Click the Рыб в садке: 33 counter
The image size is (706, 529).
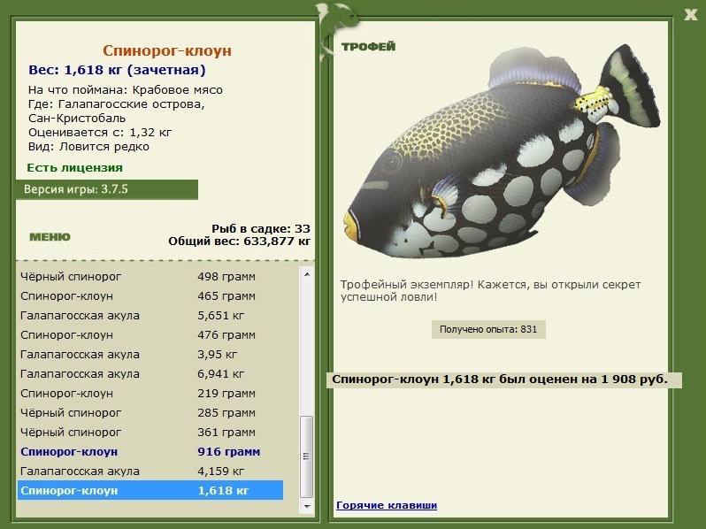click(261, 228)
